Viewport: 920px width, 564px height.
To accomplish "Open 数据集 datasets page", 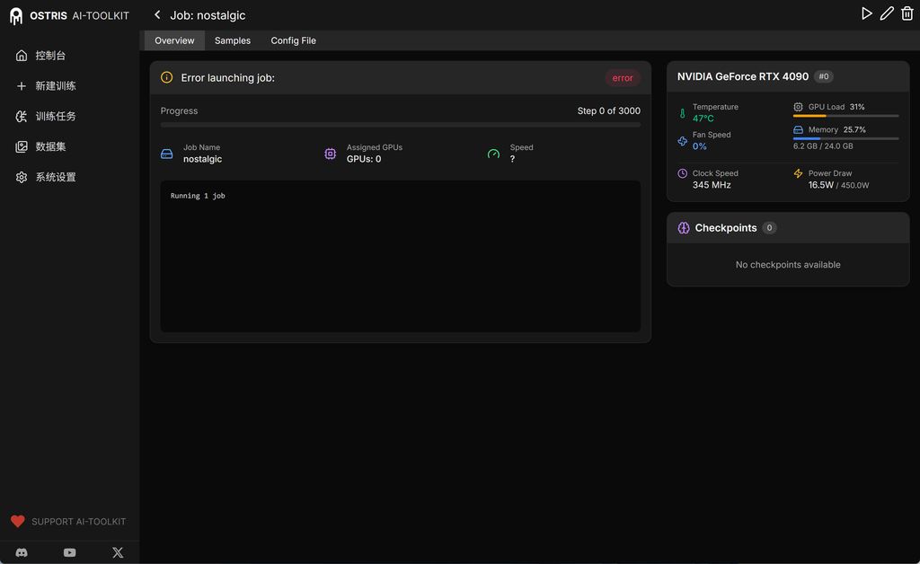I will point(50,146).
